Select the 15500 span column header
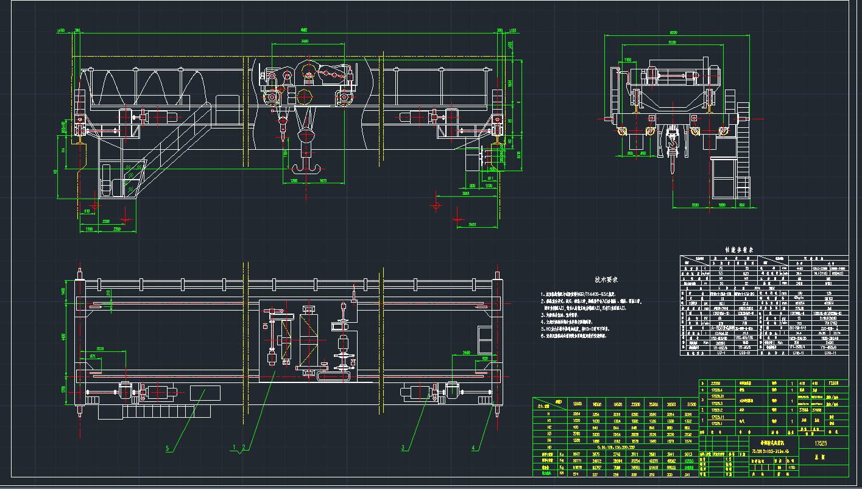Viewport: 862px width, 489px height. (578, 403)
